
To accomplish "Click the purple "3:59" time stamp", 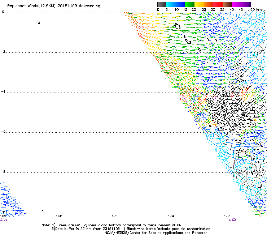I will [4, 219].
